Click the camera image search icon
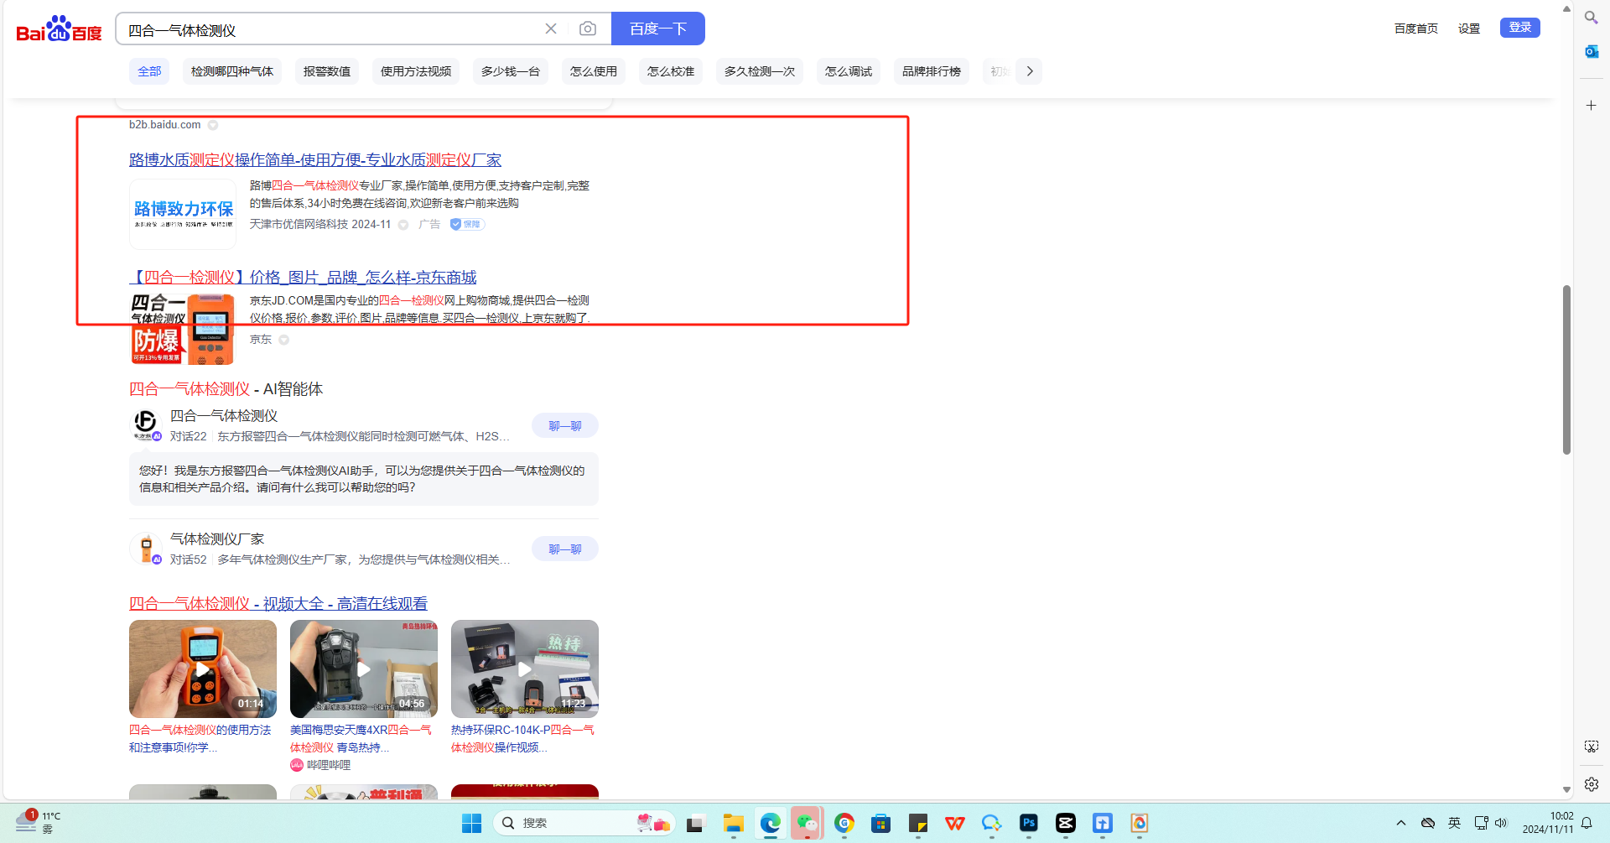The width and height of the screenshot is (1610, 843). click(588, 29)
